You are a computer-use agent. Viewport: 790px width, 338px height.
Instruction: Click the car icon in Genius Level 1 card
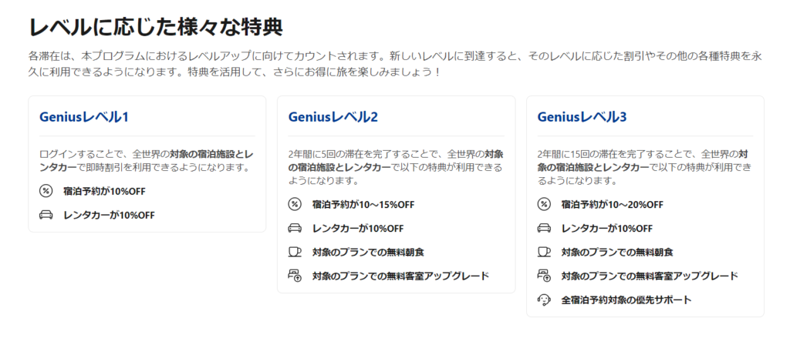click(46, 215)
